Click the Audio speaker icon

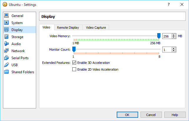(6, 44)
